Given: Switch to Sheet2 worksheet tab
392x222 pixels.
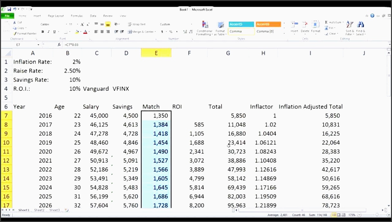Looking at the screenshot, I should (39, 210).
